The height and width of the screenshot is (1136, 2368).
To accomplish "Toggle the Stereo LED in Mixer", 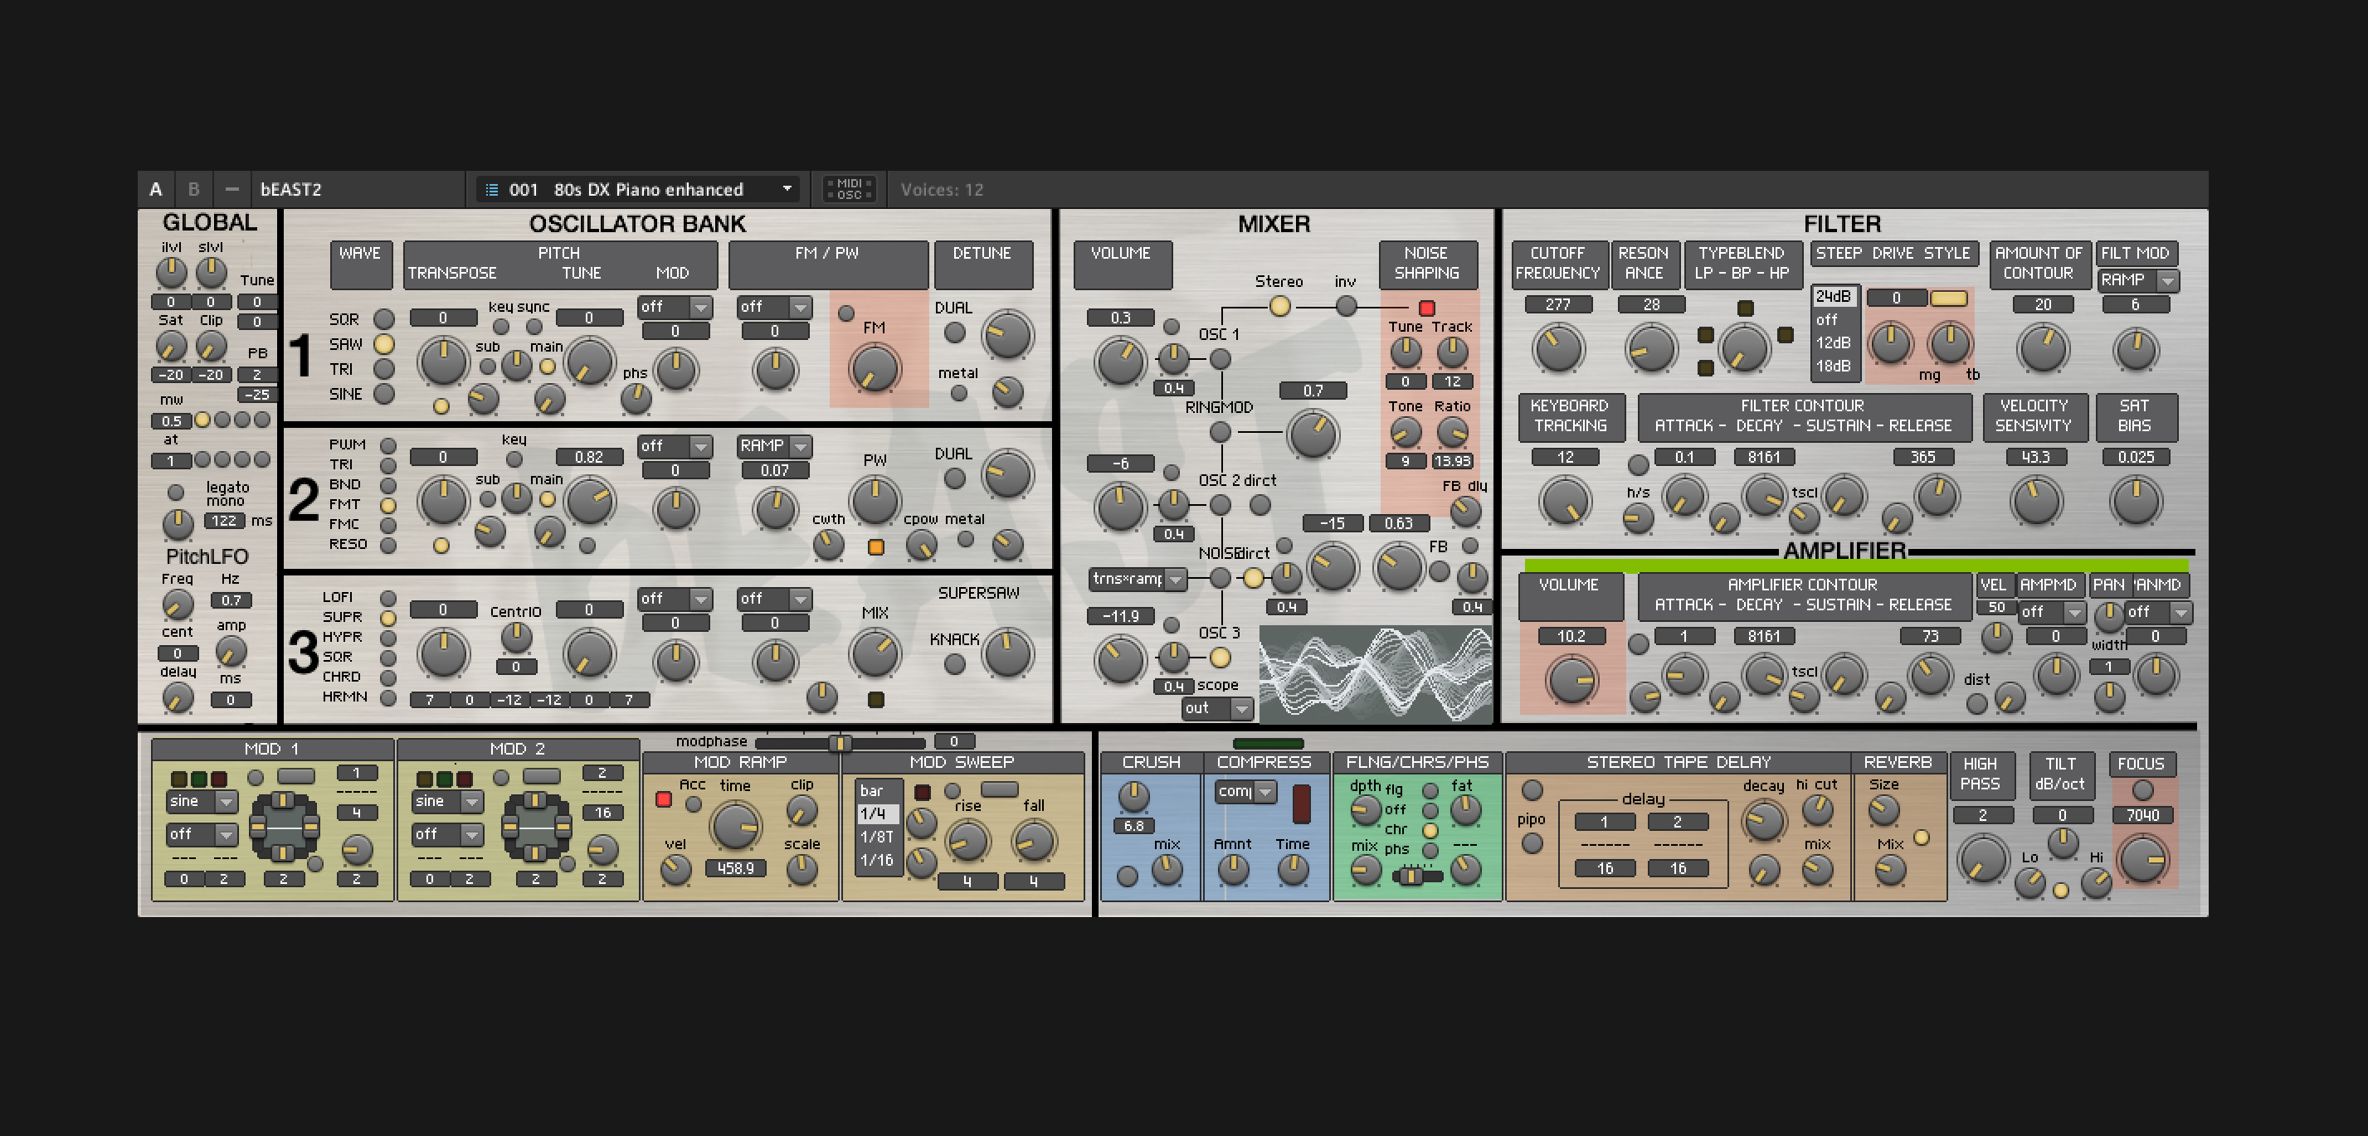I will 1279,306.
